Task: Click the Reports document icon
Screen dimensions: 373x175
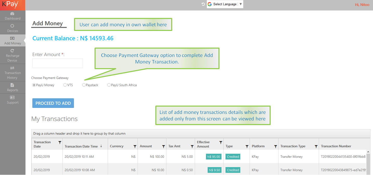Action: 12,85
